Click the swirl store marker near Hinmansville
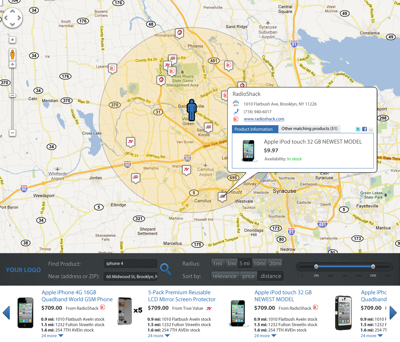This screenshot has width=400, height=342. pyautogui.click(x=179, y=33)
